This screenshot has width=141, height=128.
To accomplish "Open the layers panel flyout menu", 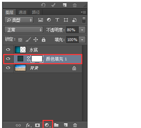I will (x=83, y=12).
